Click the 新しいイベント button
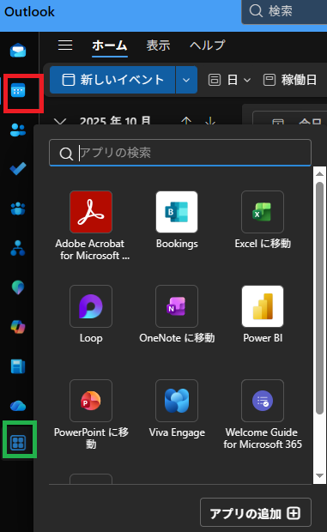The image size is (327, 532). pyautogui.click(x=112, y=80)
